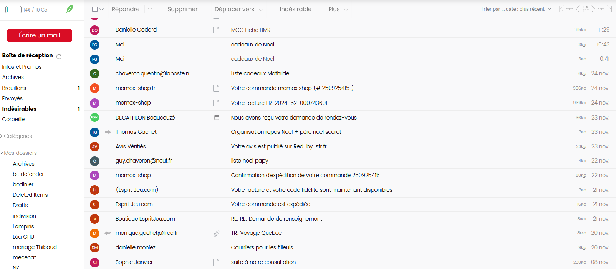Tick the select-all mails checkbox
616x269 pixels.
point(95,9)
